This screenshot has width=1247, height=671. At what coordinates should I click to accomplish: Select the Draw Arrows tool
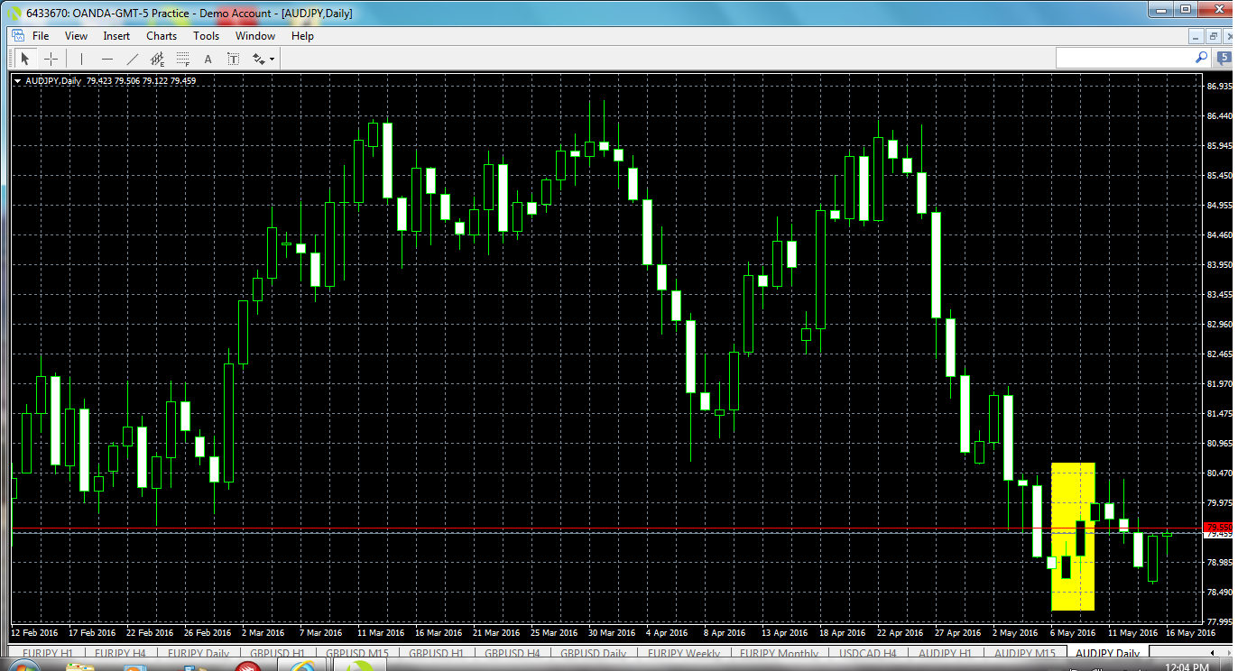click(x=259, y=60)
